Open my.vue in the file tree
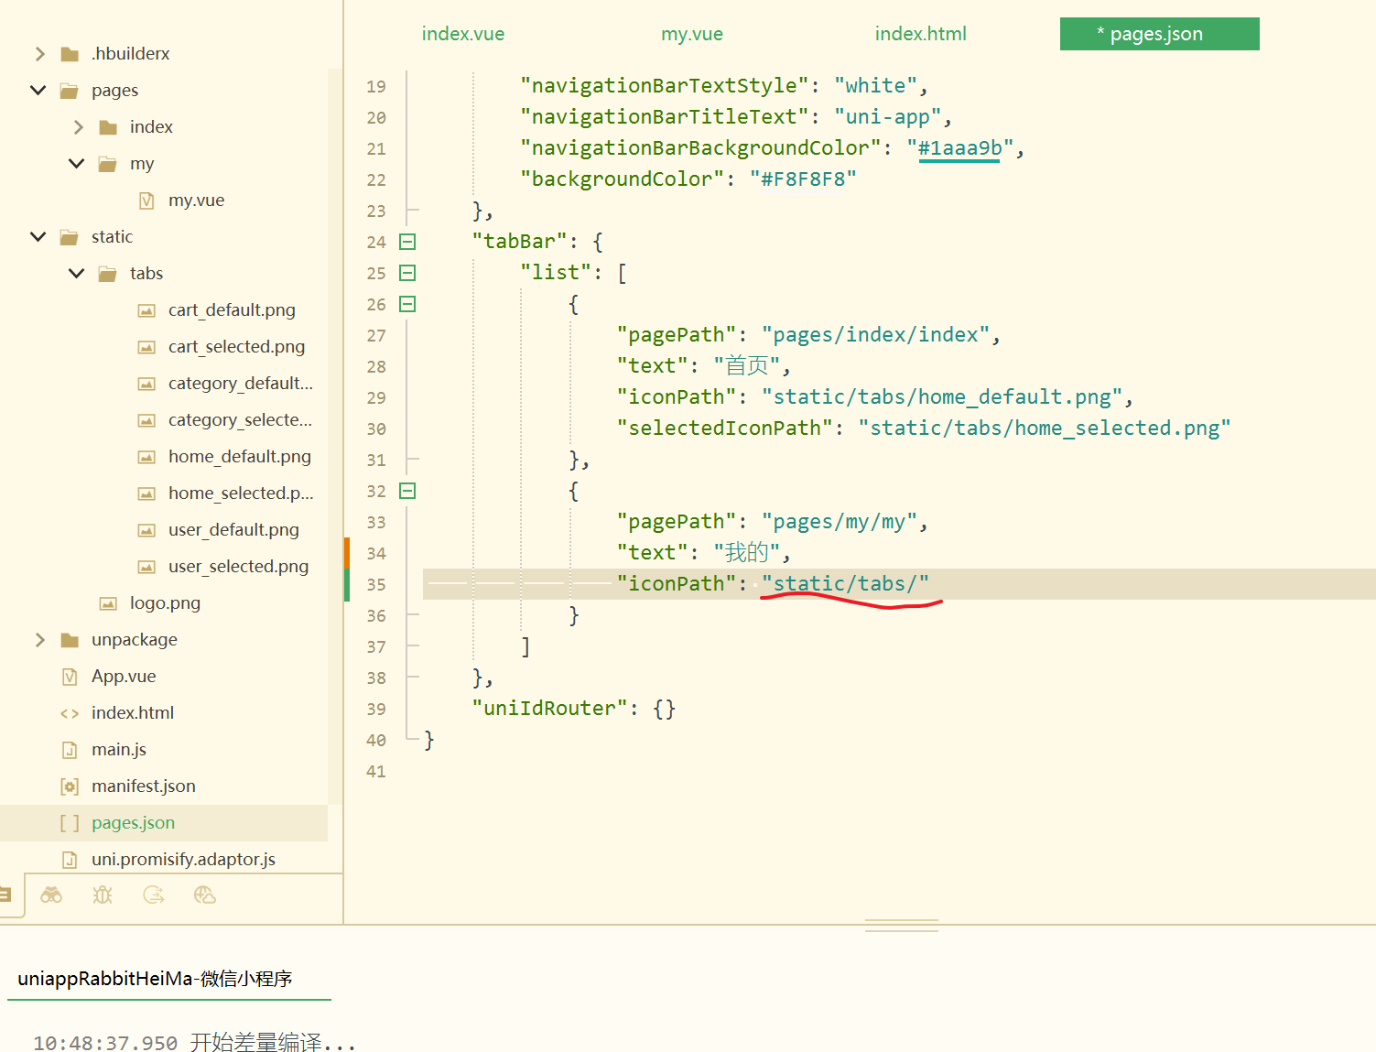 pos(196,201)
